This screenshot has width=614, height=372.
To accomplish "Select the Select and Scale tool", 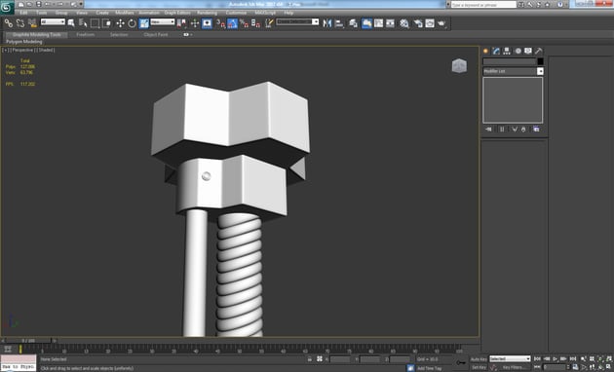I will pos(143,23).
